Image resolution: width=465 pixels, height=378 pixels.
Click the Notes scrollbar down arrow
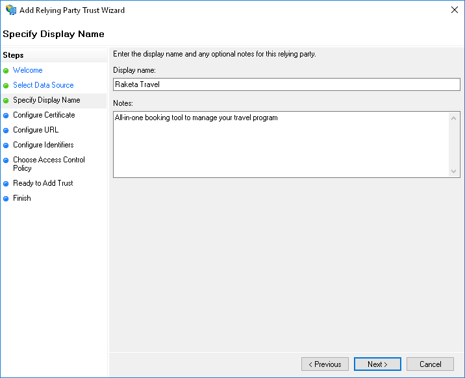pos(454,171)
